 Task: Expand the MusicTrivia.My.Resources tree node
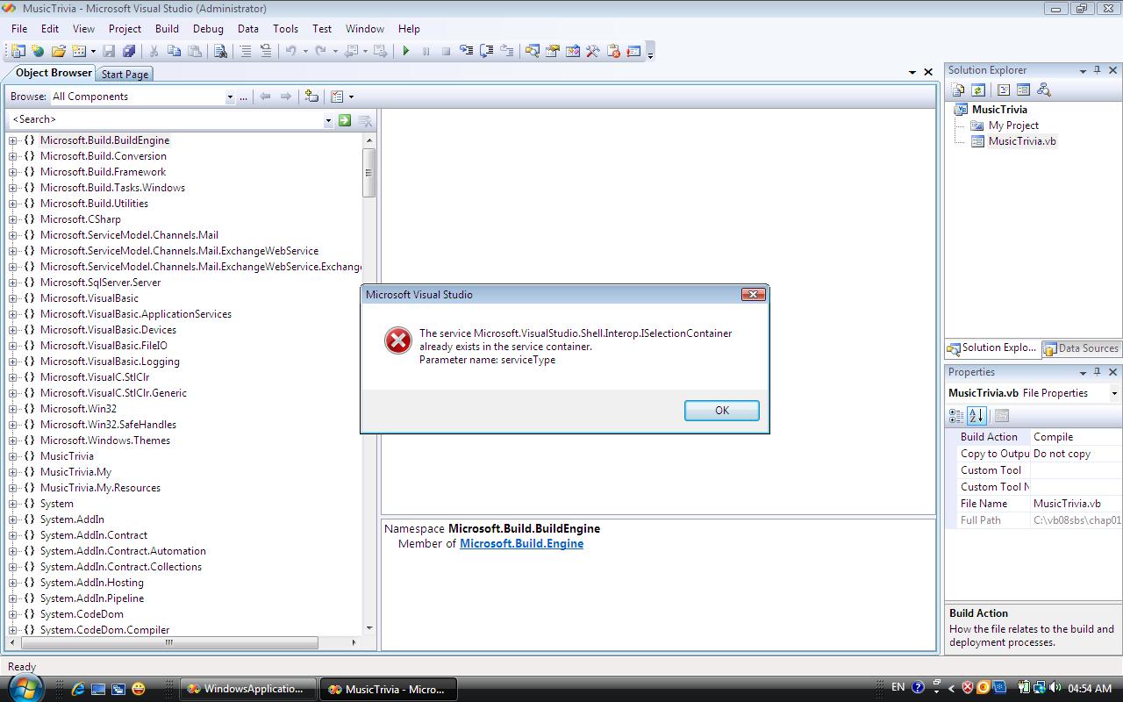coord(13,488)
